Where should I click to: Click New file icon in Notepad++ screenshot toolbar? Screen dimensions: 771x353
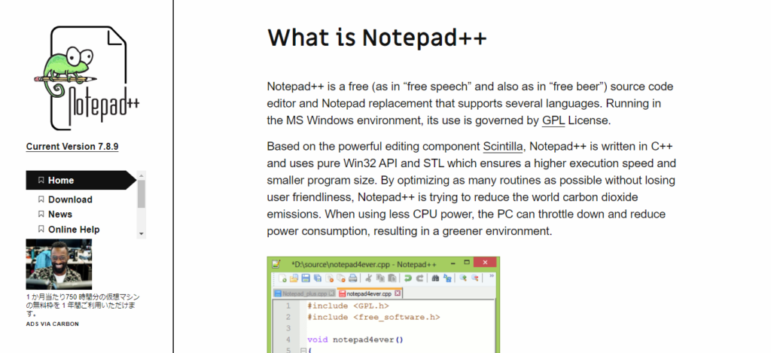[283, 278]
